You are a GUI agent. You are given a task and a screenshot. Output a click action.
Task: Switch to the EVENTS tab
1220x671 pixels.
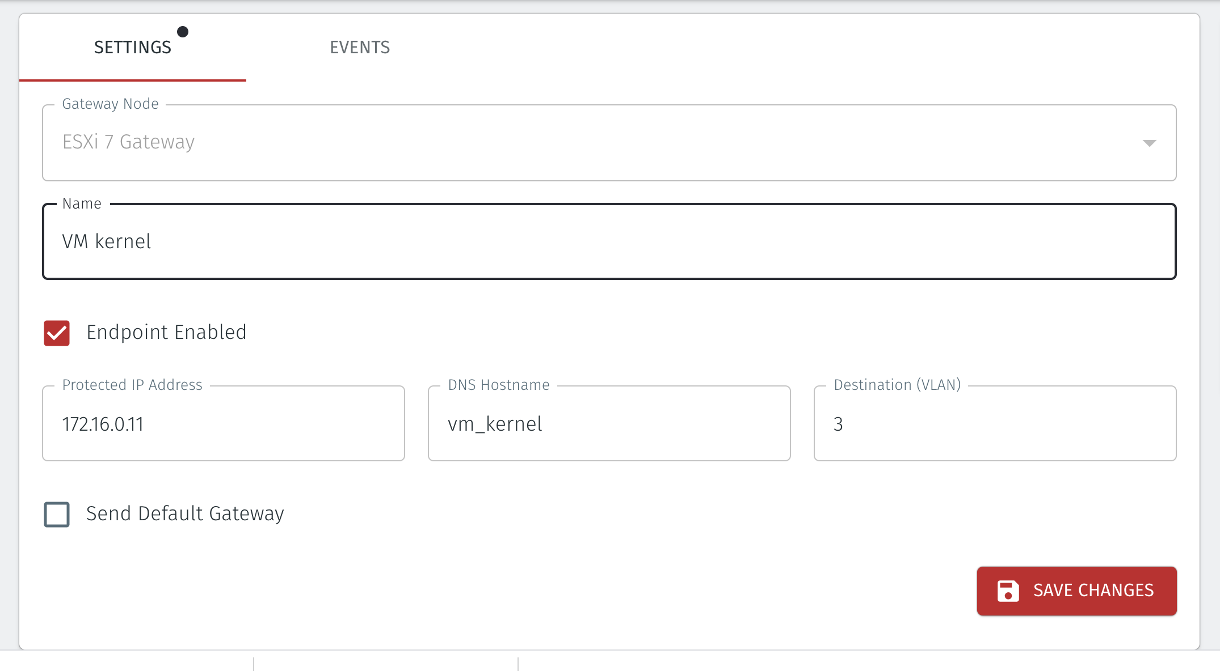pos(360,47)
